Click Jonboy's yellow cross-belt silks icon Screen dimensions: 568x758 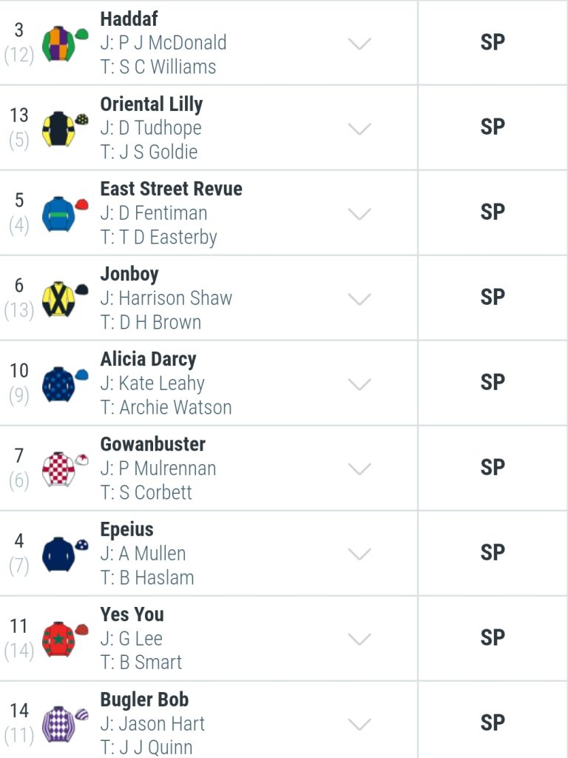[65, 298]
